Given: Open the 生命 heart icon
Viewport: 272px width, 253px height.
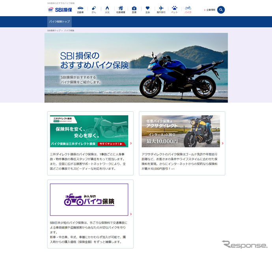Looking at the screenshot, I should [x=147, y=10].
